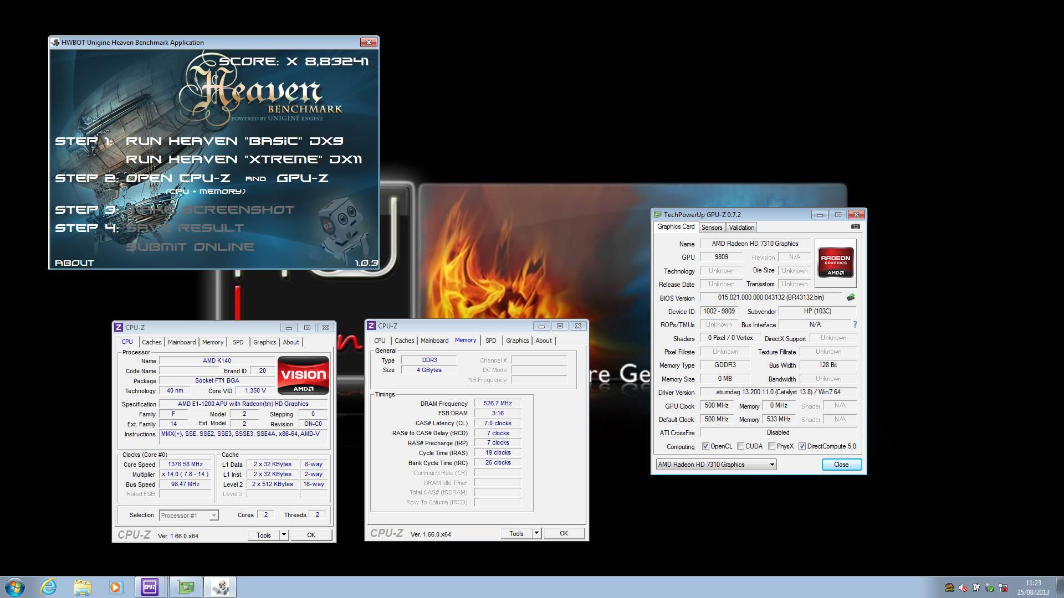Click the disconnected network tray icon

click(x=1003, y=587)
